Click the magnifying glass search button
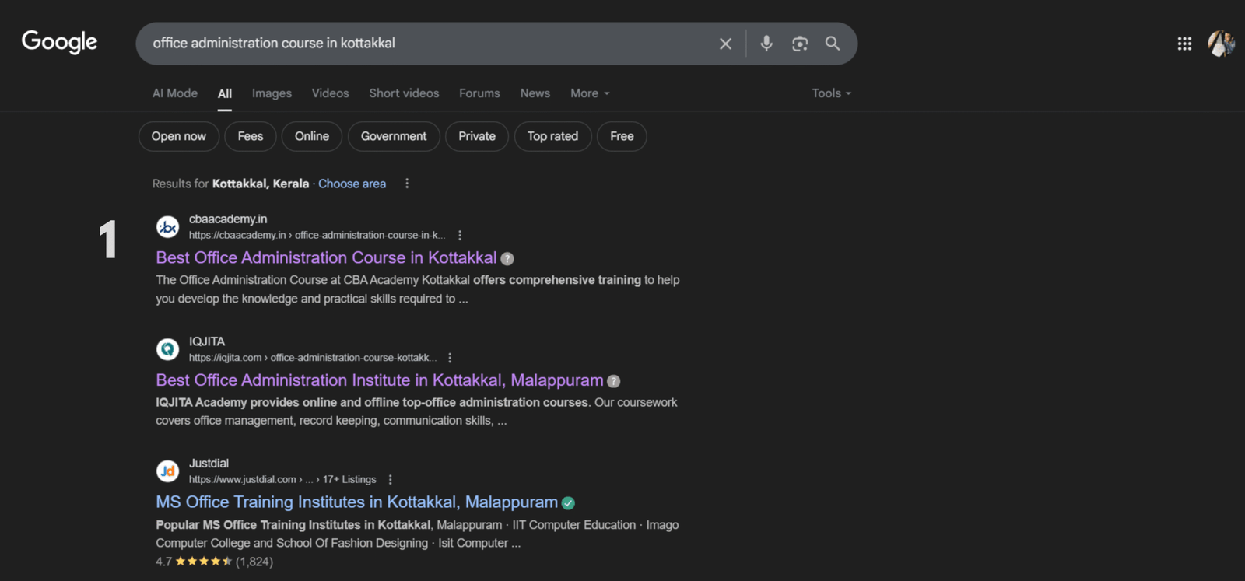The height and width of the screenshot is (581, 1245). point(833,44)
